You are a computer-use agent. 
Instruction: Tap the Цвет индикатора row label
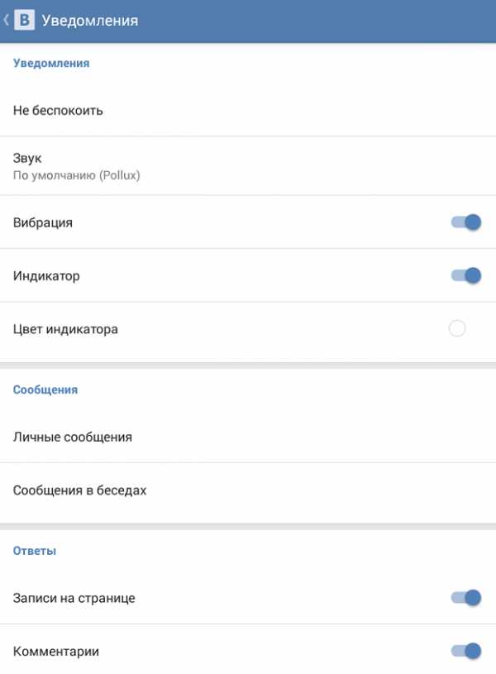[65, 329]
